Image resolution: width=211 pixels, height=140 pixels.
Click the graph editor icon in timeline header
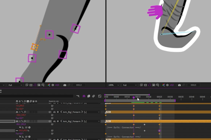tap(100, 96)
